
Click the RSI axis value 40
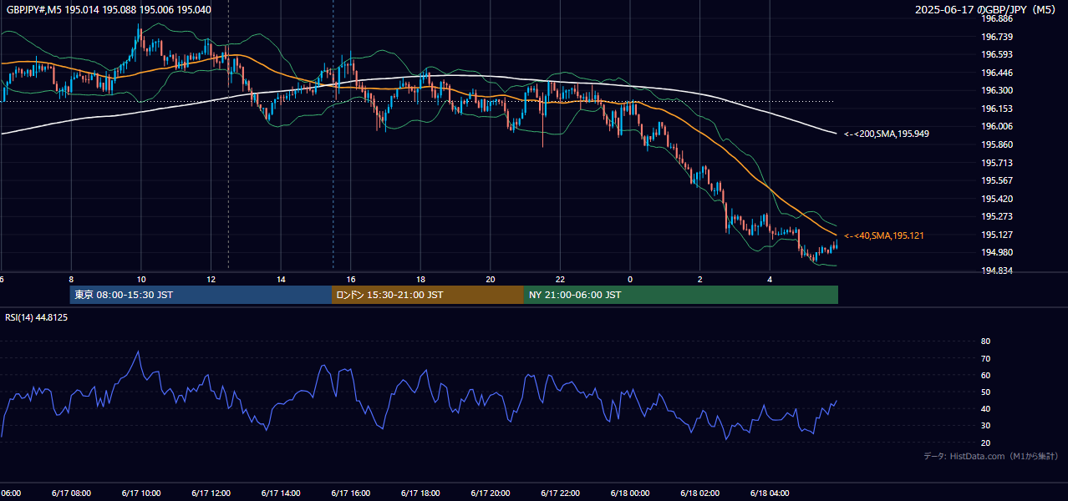pyautogui.click(x=985, y=408)
